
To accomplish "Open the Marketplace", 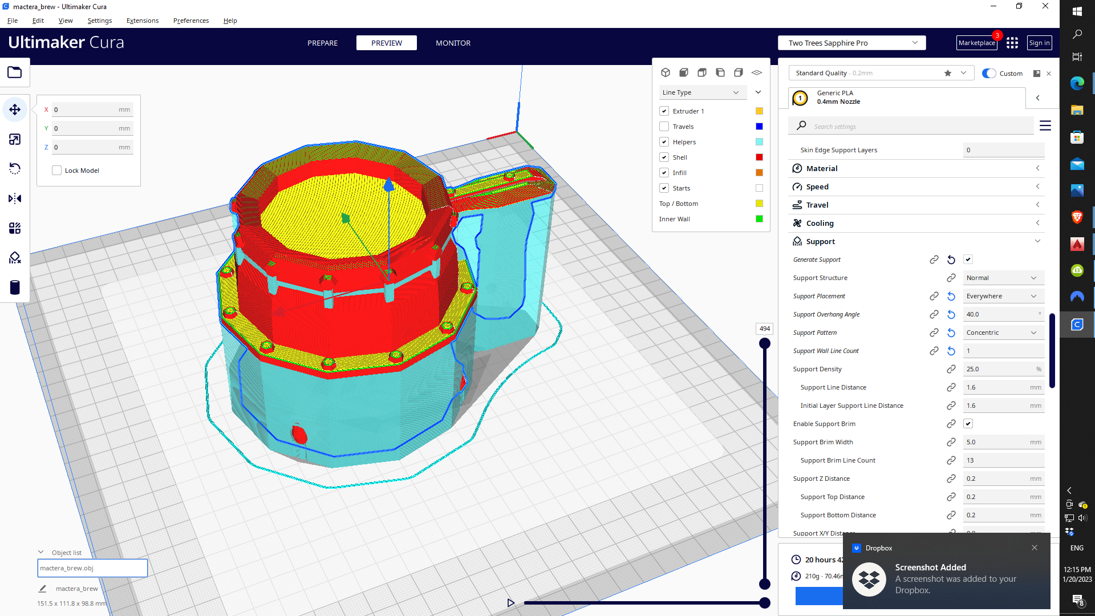I will [x=976, y=43].
